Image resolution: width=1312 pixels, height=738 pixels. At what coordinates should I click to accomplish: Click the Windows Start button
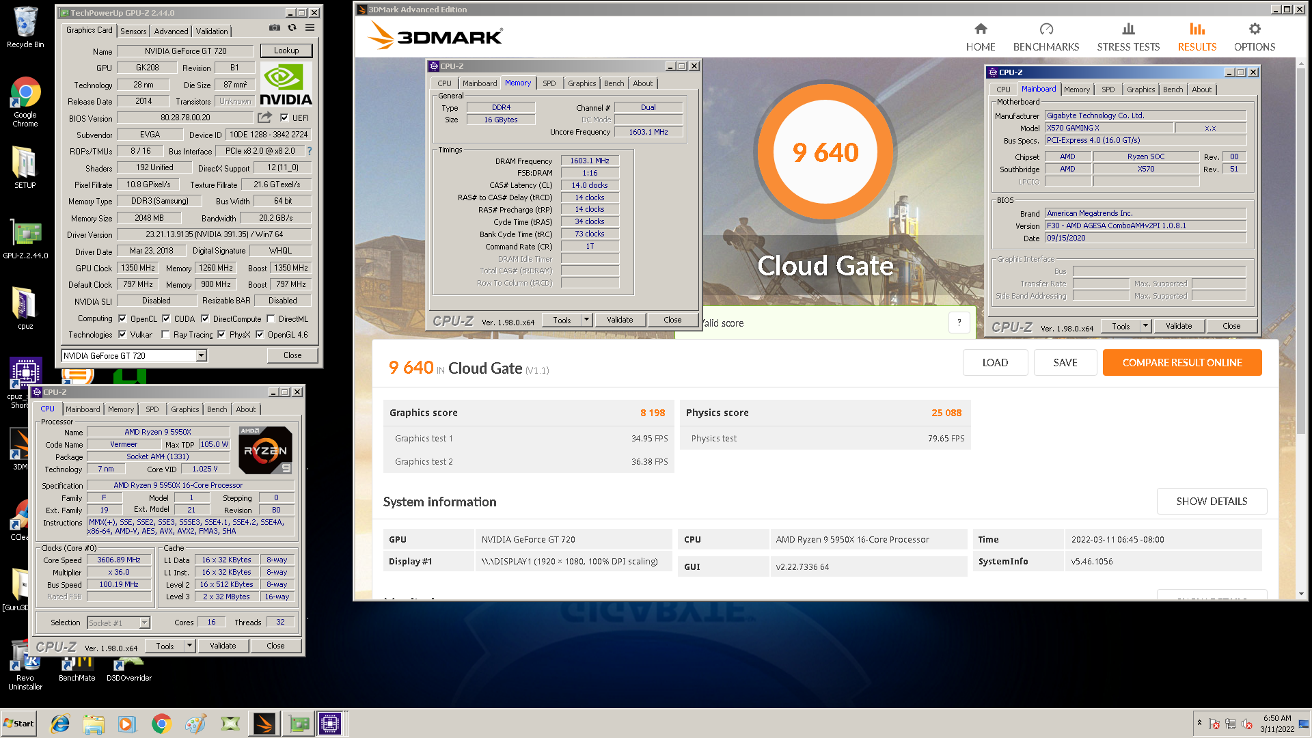(x=19, y=724)
